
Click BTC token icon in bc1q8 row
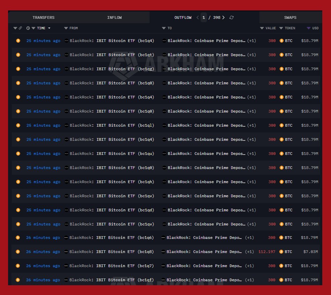(281, 252)
